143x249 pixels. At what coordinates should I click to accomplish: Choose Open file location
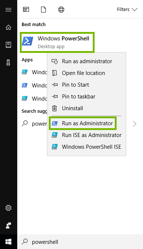(x=87, y=73)
